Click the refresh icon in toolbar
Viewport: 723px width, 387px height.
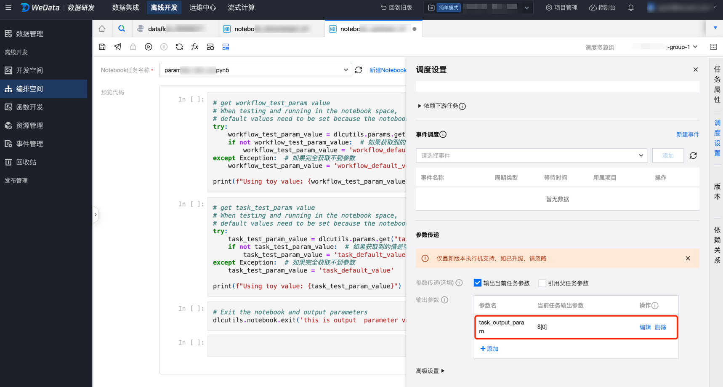(179, 47)
